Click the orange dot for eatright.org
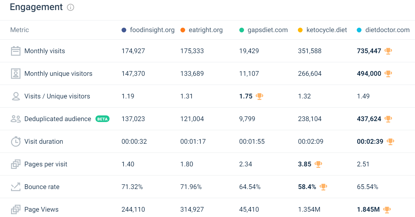 (x=183, y=30)
